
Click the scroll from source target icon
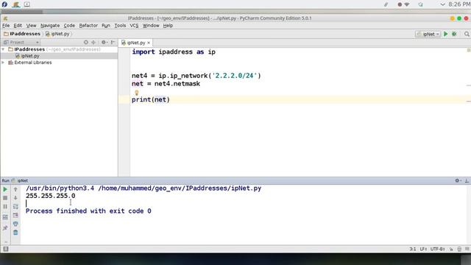[86, 43]
